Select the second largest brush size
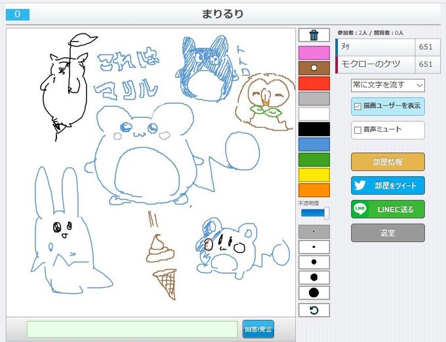 click(314, 277)
